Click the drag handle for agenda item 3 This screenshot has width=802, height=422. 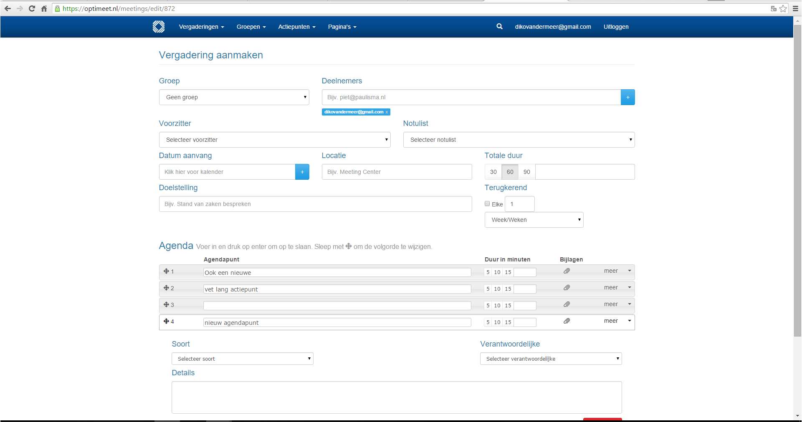(x=166, y=305)
